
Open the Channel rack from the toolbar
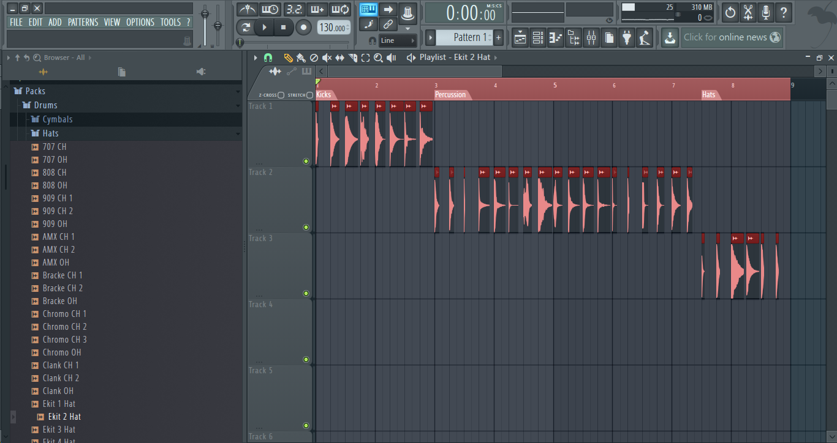537,37
